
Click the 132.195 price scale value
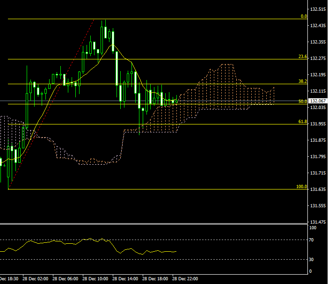pyautogui.click(x=318, y=75)
